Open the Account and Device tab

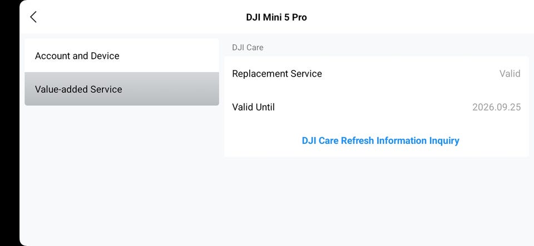click(77, 56)
